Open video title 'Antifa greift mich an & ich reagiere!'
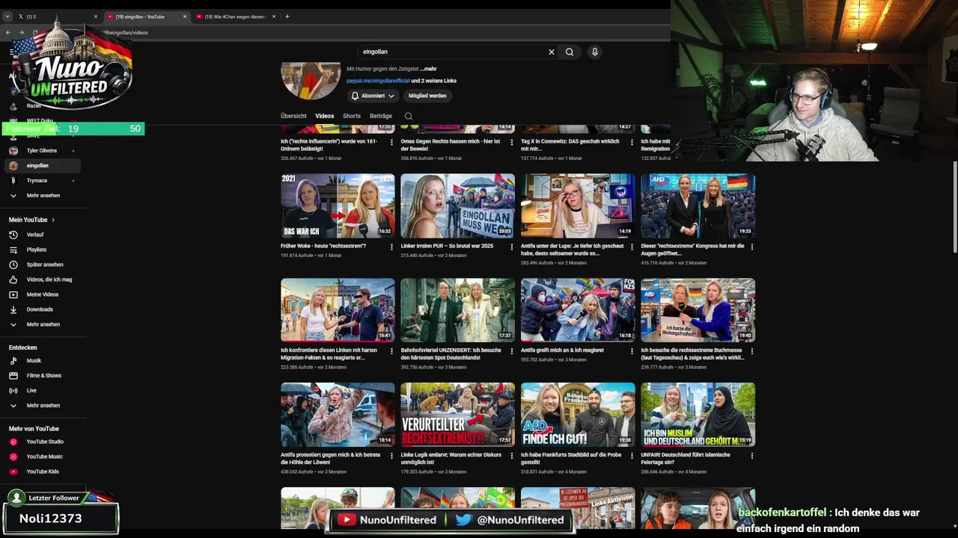958x538 pixels. [x=562, y=350]
